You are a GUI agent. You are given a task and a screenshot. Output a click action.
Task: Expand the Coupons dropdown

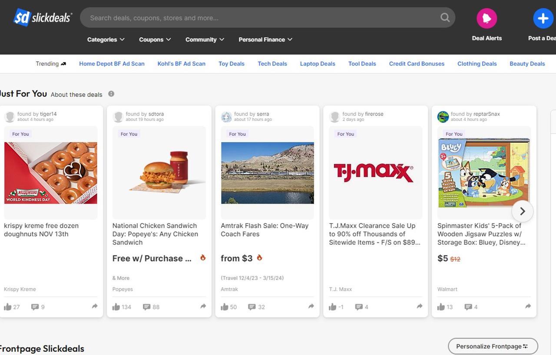[155, 40]
